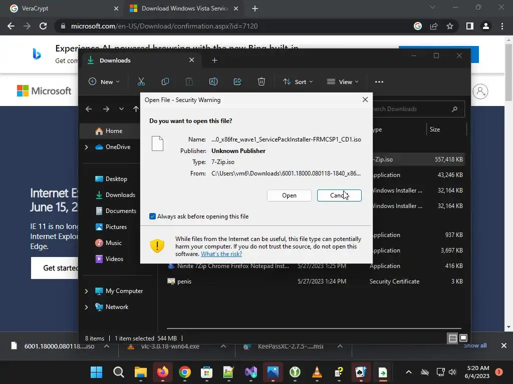Image resolution: width=513 pixels, height=384 pixels.
Task: Click What's the risk? link
Action: [221, 253]
